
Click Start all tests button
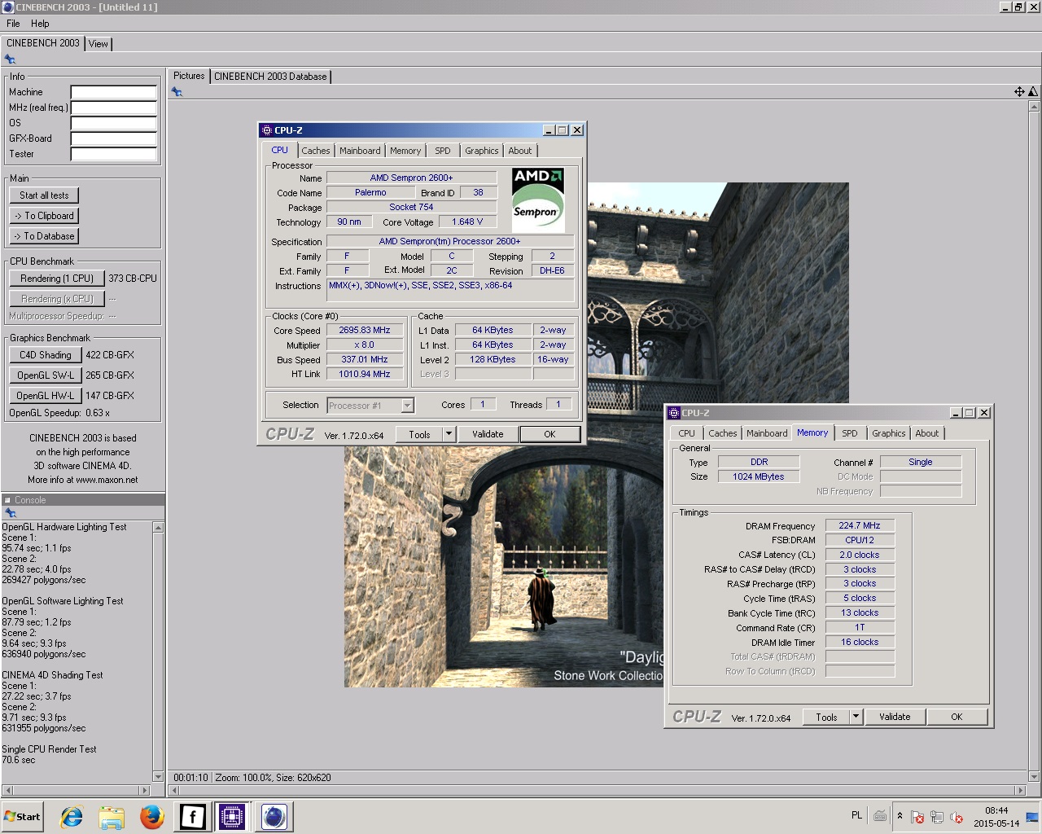[45, 195]
